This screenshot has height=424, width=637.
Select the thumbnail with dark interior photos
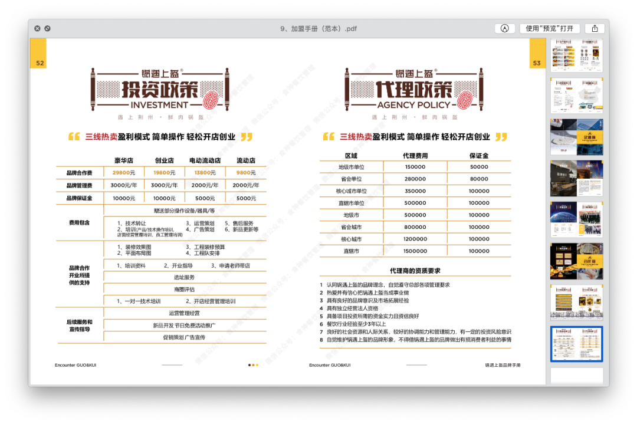click(x=576, y=178)
